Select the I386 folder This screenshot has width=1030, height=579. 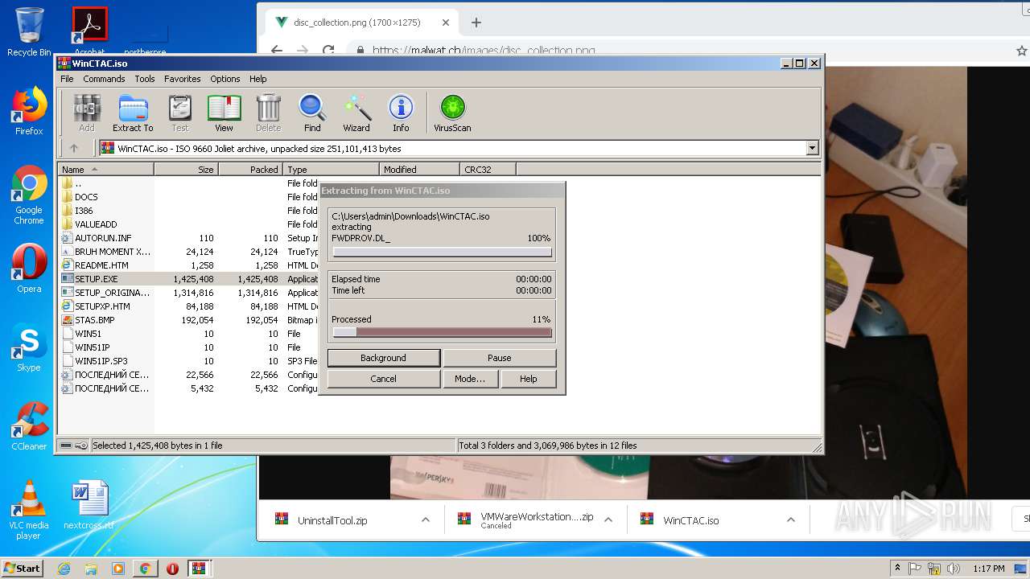pyautogui.click(x=84, y=211)
